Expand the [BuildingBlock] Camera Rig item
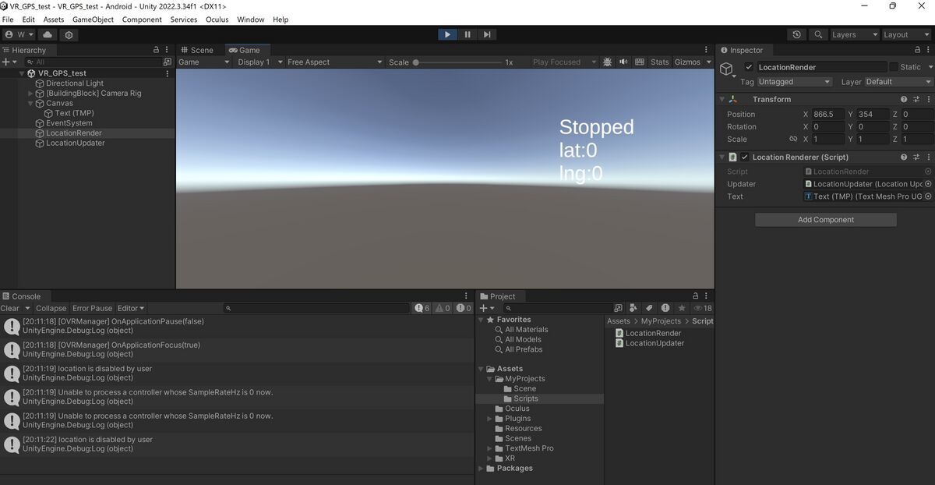 click(x=30, y=94)
